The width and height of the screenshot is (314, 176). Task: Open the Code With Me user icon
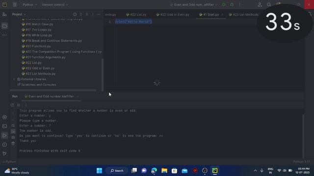(260, 4)
